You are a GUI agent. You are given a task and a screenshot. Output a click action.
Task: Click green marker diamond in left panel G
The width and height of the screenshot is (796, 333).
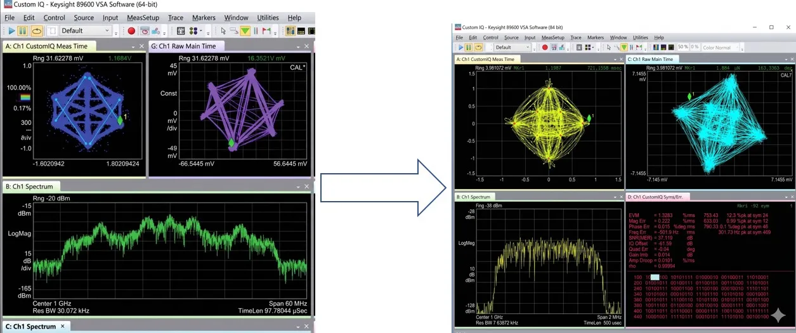click(x=232, y=143)
